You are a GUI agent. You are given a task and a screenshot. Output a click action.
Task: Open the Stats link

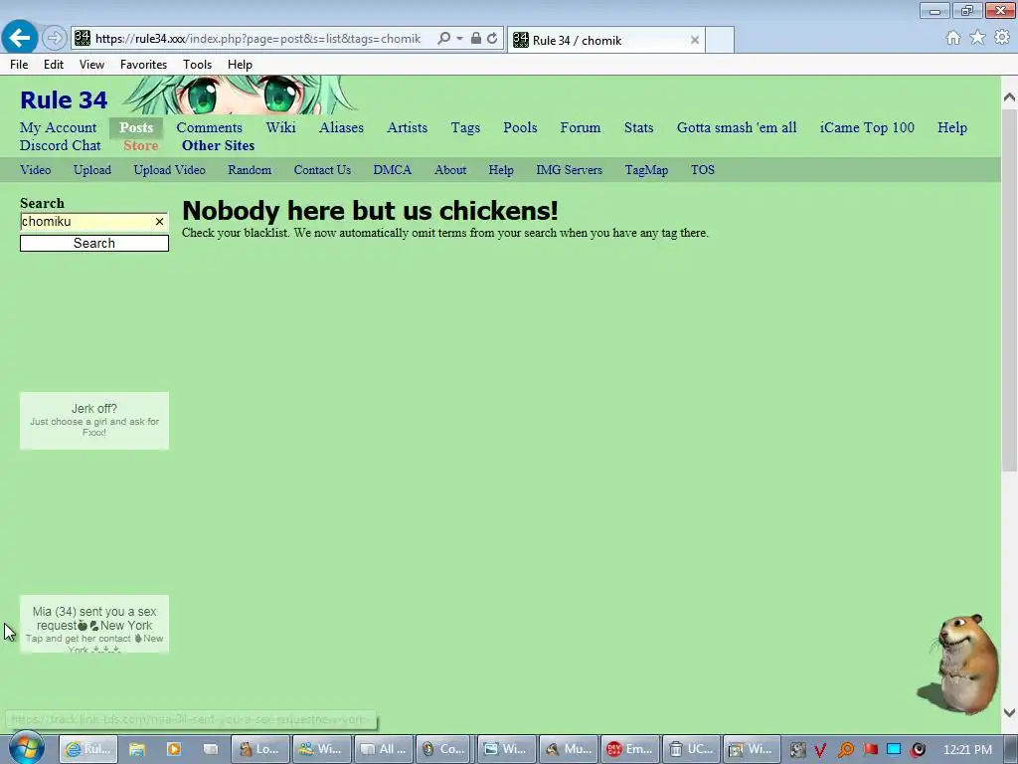coord(639,127)
